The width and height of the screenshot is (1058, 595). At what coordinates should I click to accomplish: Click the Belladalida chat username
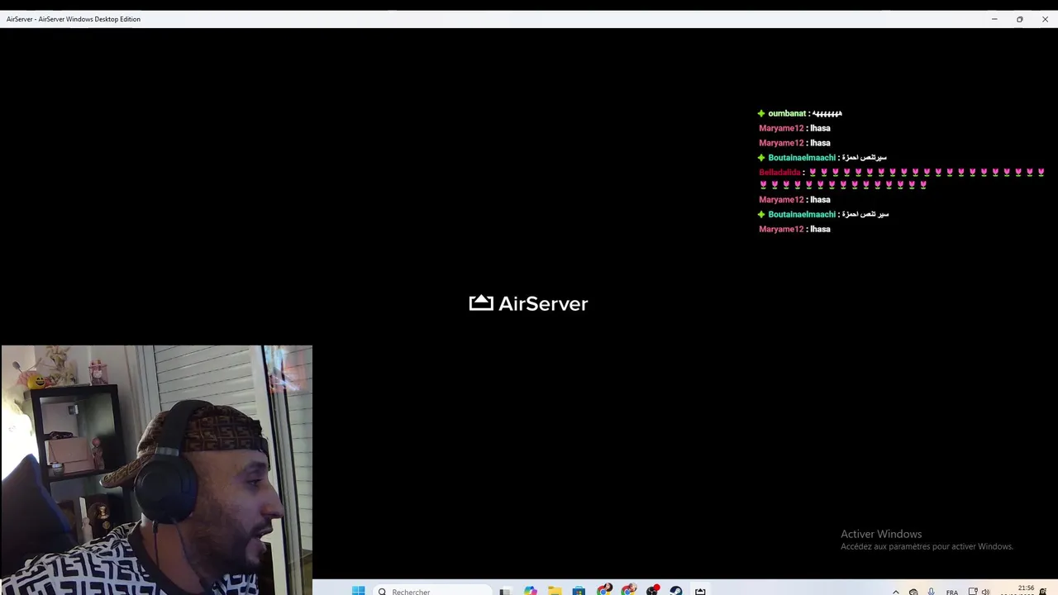point(779,173)
